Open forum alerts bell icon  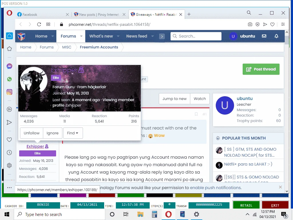click(276, 36)
